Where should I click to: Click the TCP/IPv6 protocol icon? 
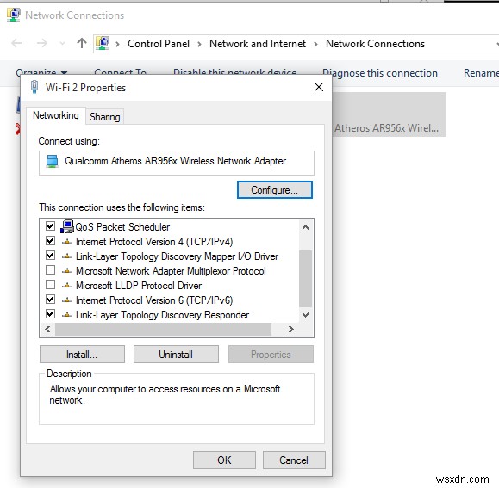point(67,300)
